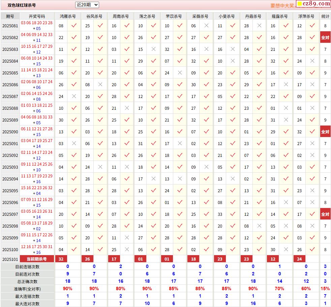Click X mark for 芣苡杀号 in row 2025085

click(x=180, y=73)
